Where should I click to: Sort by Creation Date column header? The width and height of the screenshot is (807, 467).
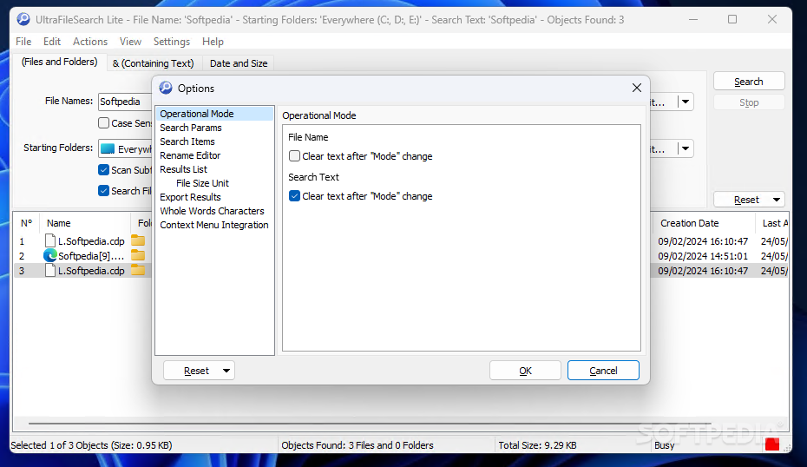(x=704, y=223)
